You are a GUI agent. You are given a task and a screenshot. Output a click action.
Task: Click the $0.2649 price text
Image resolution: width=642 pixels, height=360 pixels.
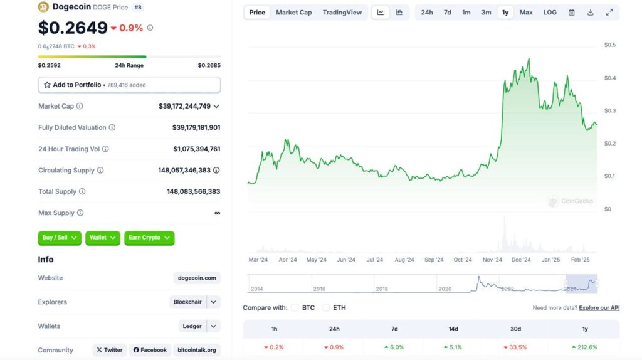pos(73,28)
